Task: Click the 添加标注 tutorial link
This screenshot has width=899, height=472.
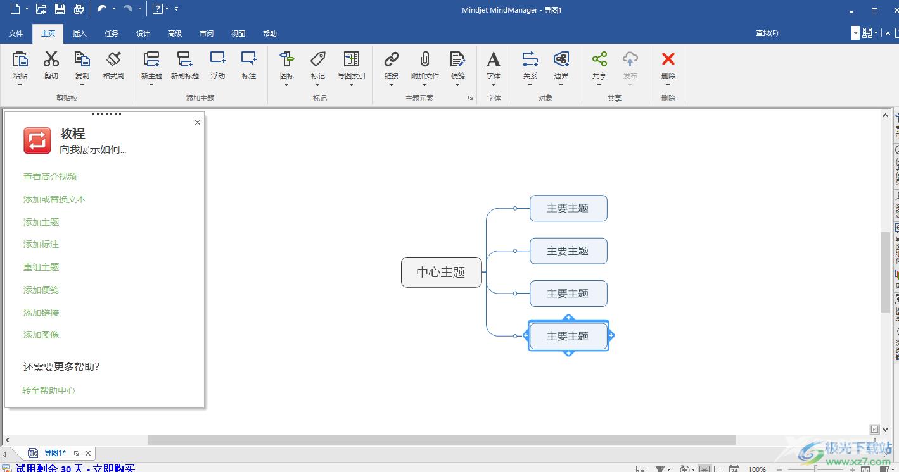Action: pyautogui.click(x=41, y=244)
